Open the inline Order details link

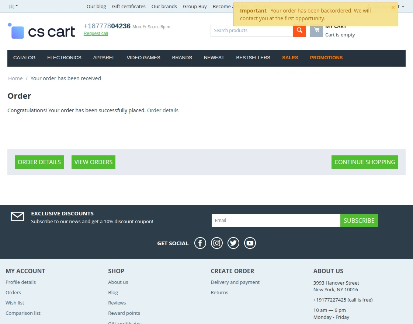(x=163, y=110)
